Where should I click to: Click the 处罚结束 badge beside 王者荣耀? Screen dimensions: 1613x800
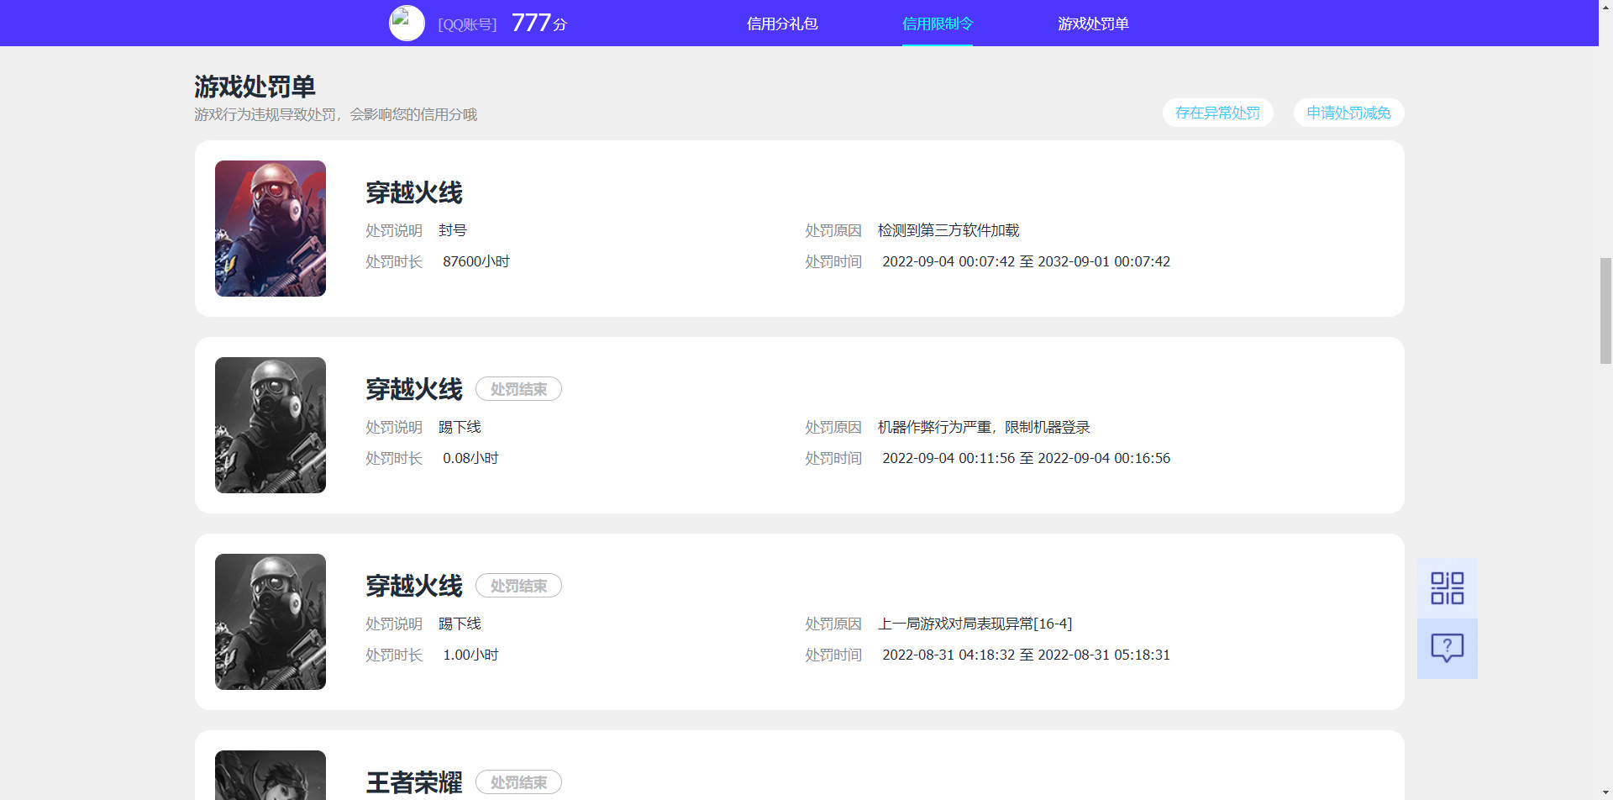518,782
